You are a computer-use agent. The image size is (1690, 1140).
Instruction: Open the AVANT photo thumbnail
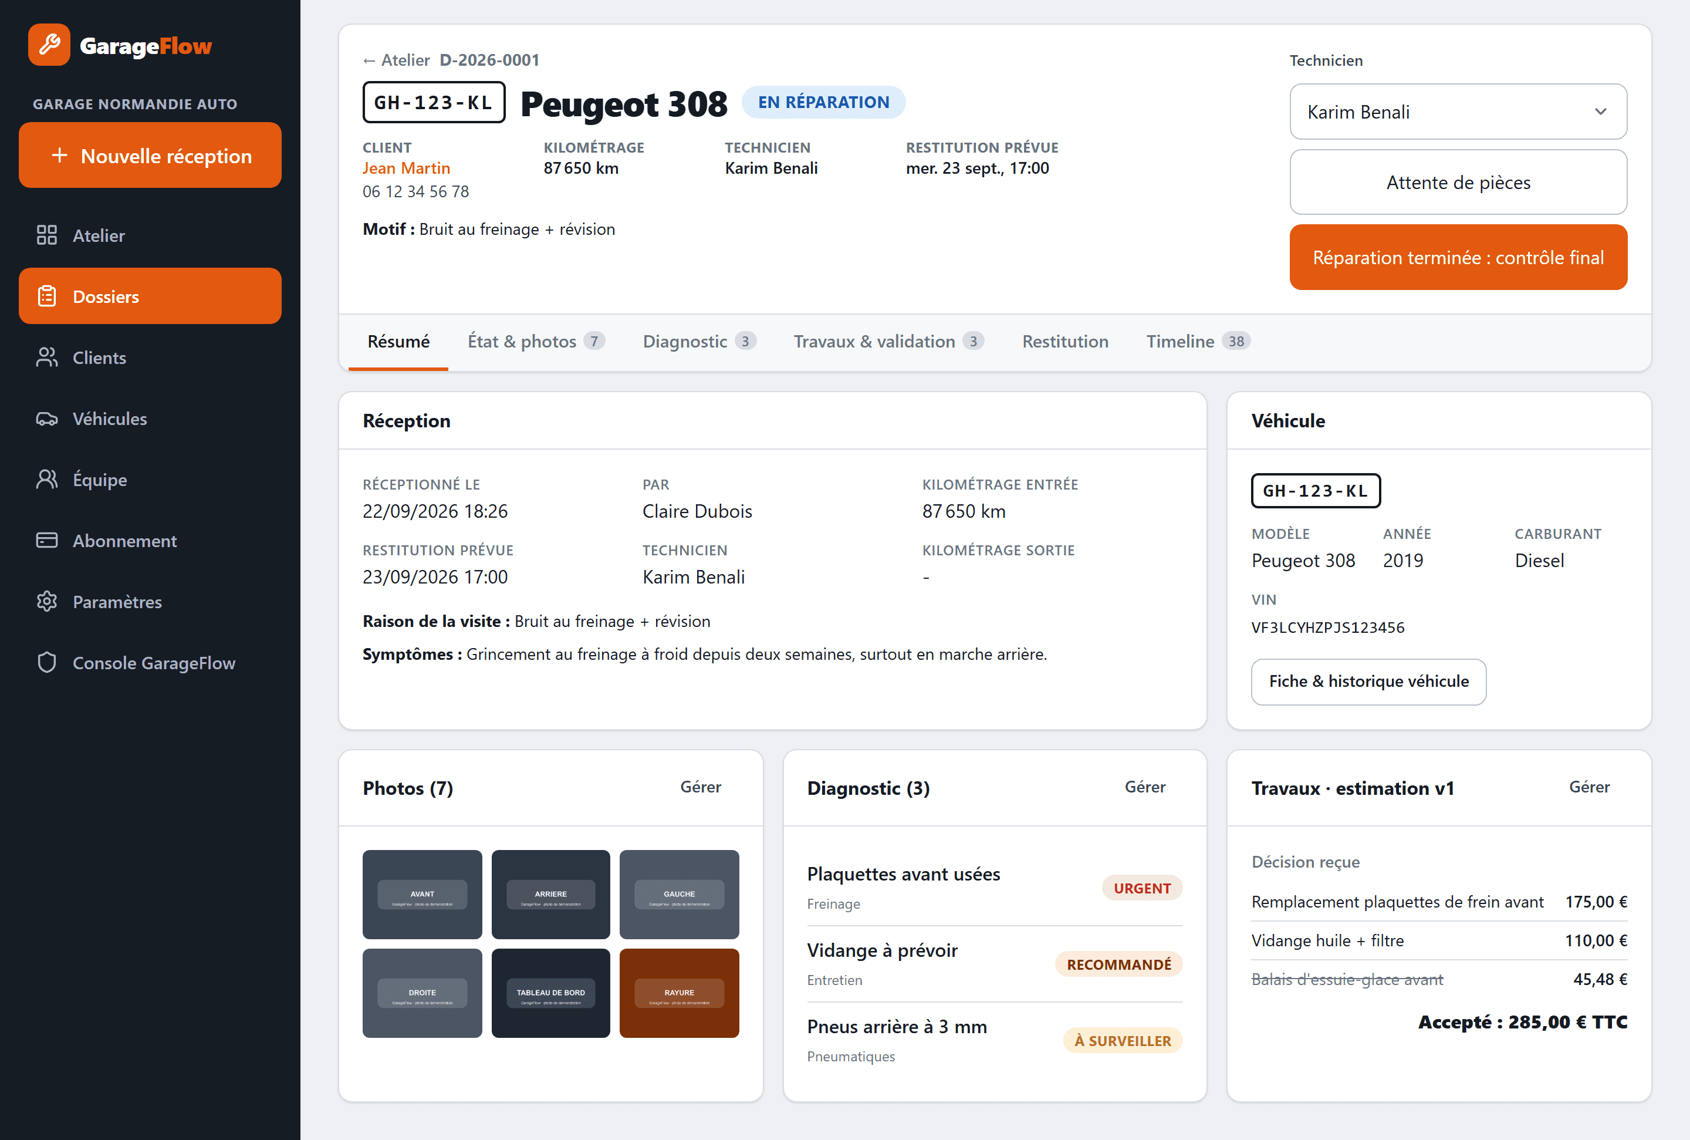(422, 894)
